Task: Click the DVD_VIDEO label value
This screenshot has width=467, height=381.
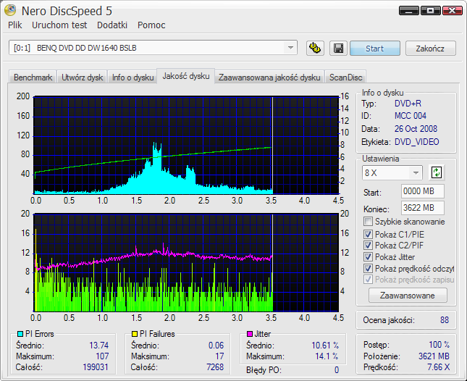Action: tap(416, 142)
